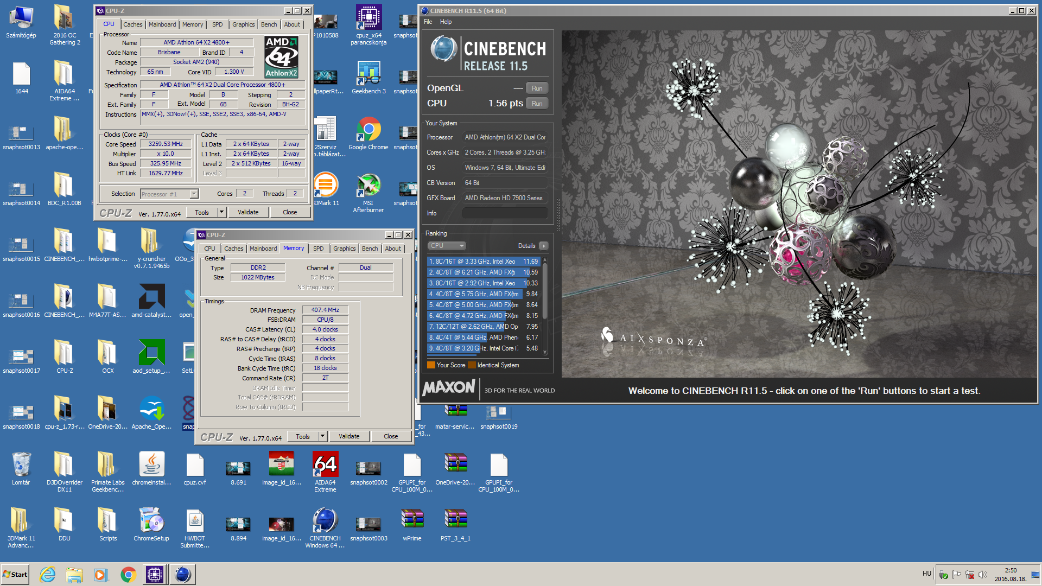The image size is (1042, 586).
Task: Open the Primate Labs Geekbench folder
Action: [108, 472]
